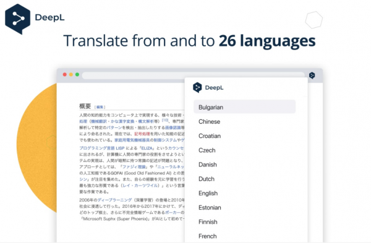Click the large DeepL logo at top left
This screenshot has height=243, width=371.
[17, 19]
